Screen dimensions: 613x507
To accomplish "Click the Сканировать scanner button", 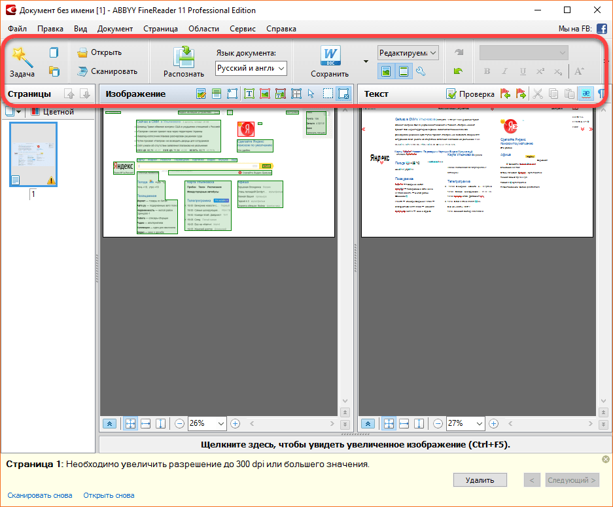I will pyautogui.click(x=107, y=71).
